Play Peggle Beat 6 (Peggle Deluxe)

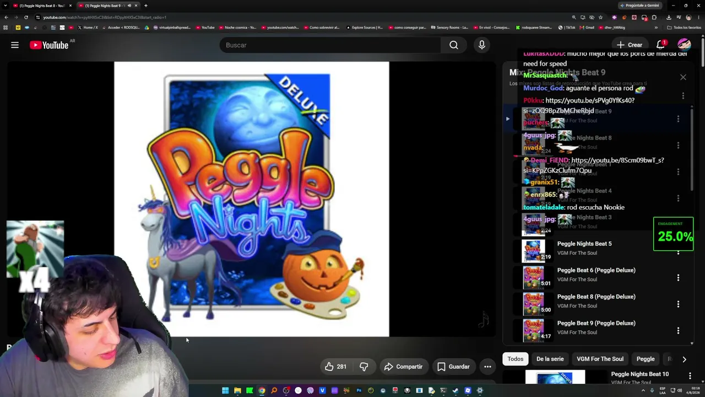pos(596,270)
